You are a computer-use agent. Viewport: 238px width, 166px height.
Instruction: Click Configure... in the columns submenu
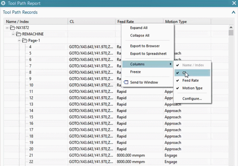tap(192, 98)
